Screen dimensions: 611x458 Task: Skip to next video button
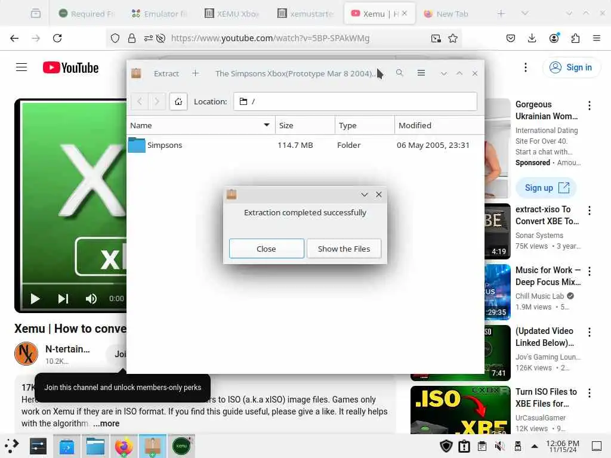63,299
